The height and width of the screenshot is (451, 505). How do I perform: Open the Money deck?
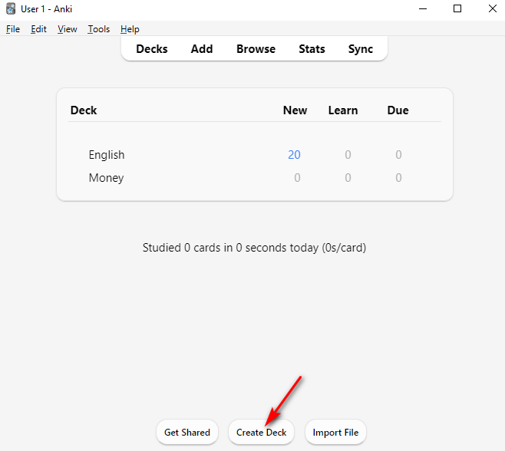[106, 178]
